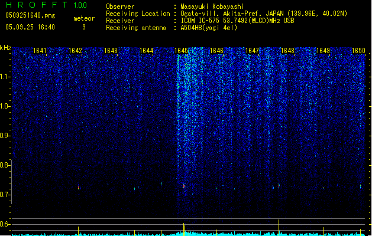Click the date stamp 05.09.25 16:40
This screenshot has width=372, height=236.
(x=30, y=27)
